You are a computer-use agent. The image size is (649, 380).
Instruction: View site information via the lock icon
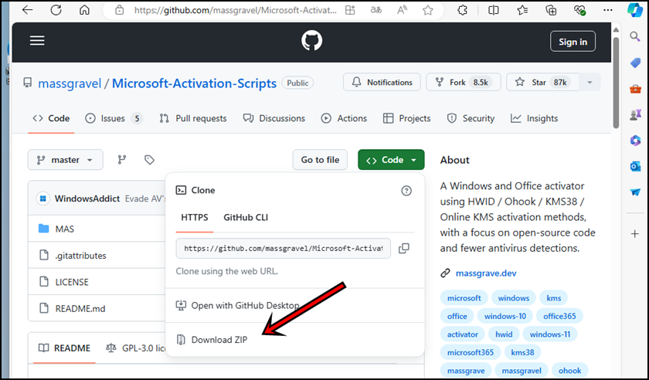click(x=119, y=10)
